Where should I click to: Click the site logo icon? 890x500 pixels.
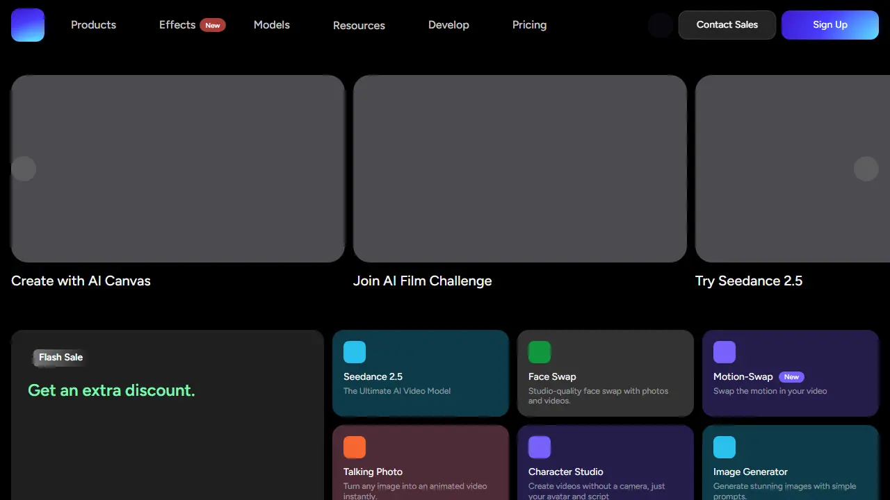coord(28,25)
